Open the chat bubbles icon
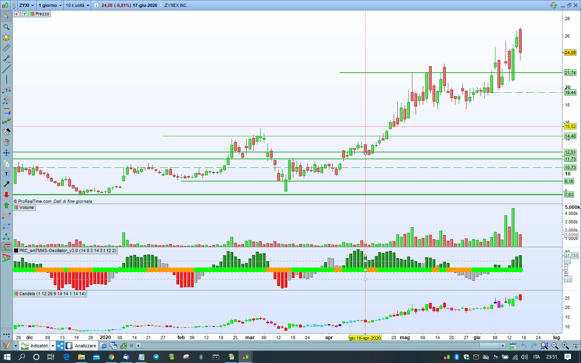The height and width of the screenshot is (363, 581). 104,346
